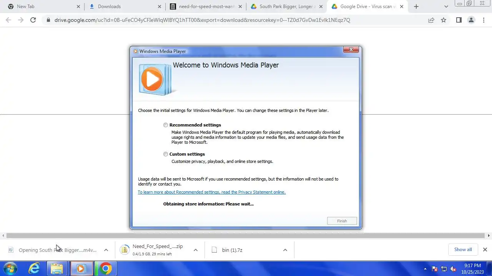The width and height of the screenshot is (492, 276).
Task: Expand options for South Park download
Action: pos(106,250)
